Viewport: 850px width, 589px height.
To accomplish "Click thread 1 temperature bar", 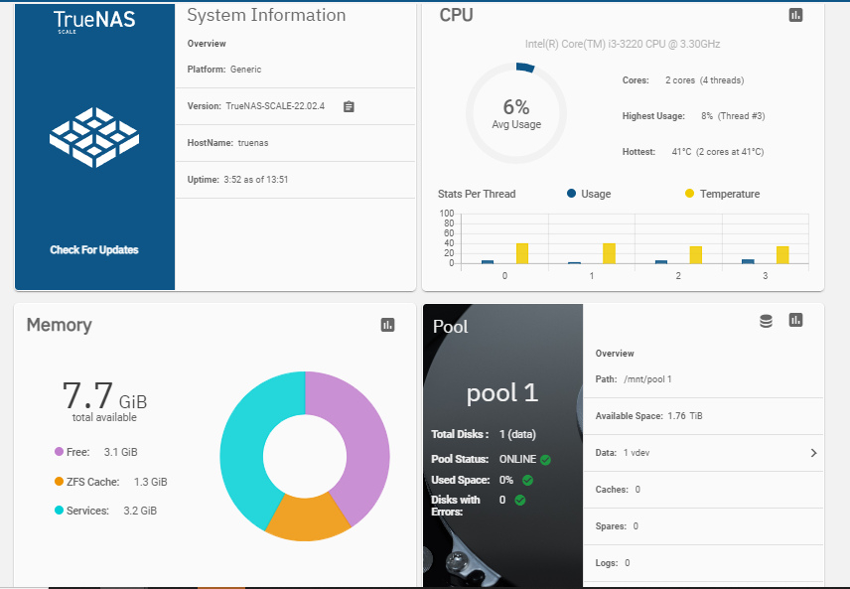I will 609,253.
